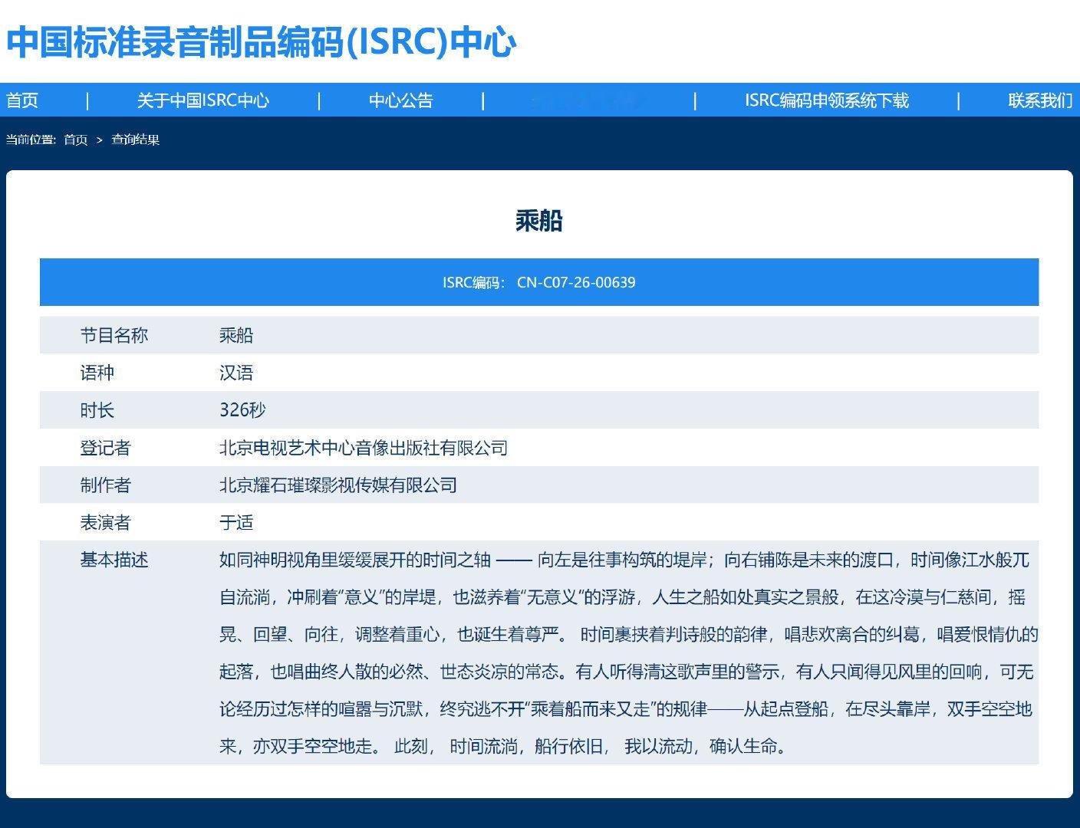Open ISRC编码申领系统下载 in the navigation bar
1080x828 pixels.
tap(827, 100)
